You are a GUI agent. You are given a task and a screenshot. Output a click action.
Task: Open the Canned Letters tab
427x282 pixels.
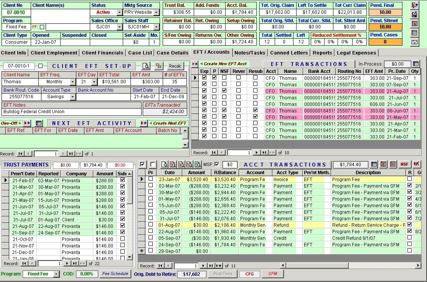pos(289,53)
